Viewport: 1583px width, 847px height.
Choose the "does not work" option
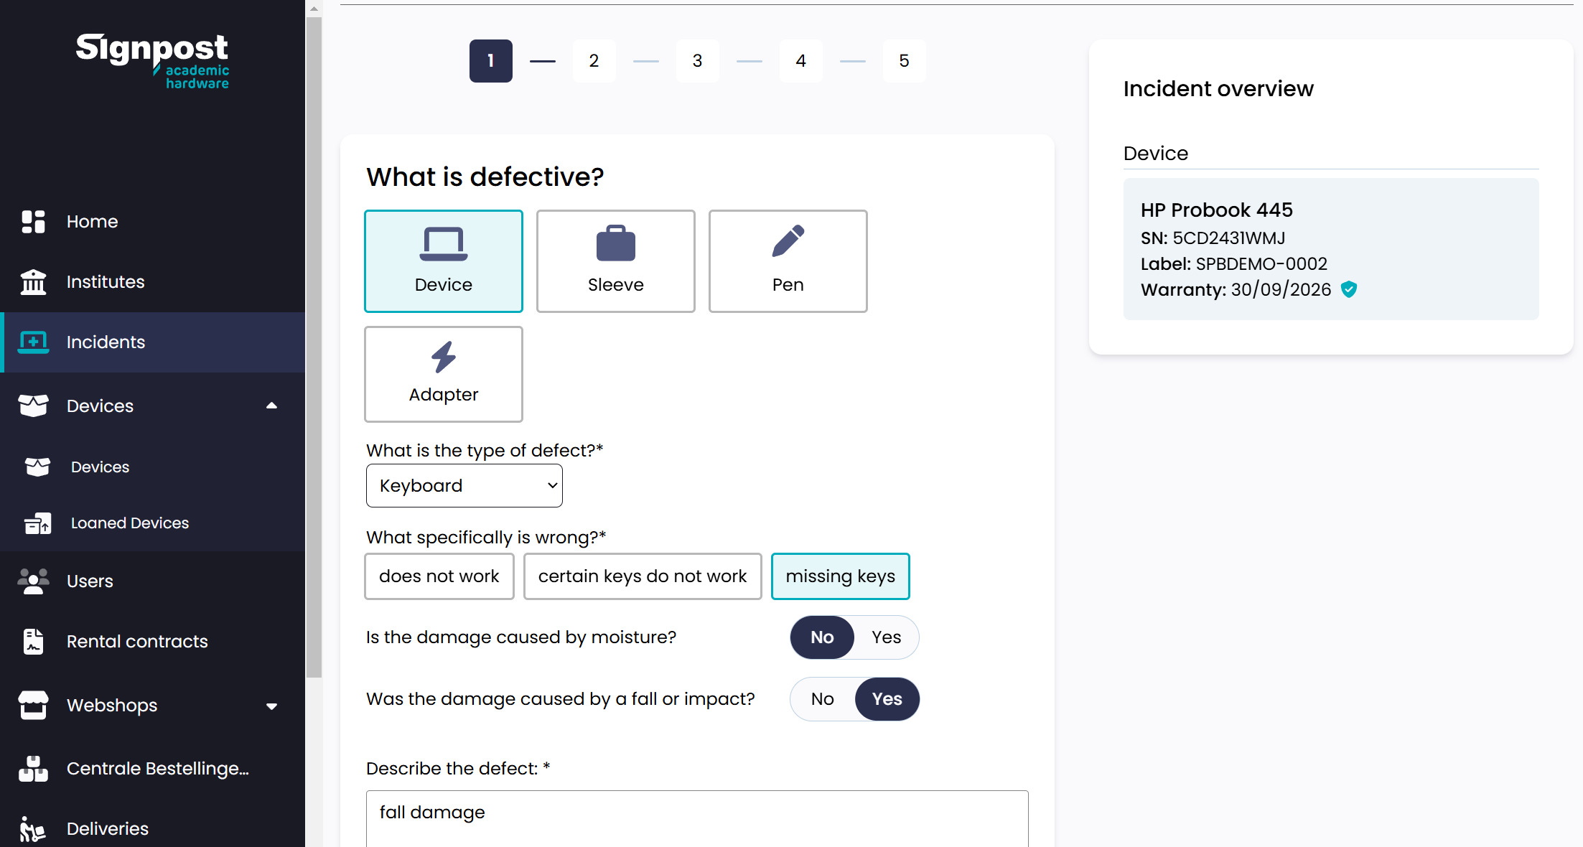click(439, 576)
